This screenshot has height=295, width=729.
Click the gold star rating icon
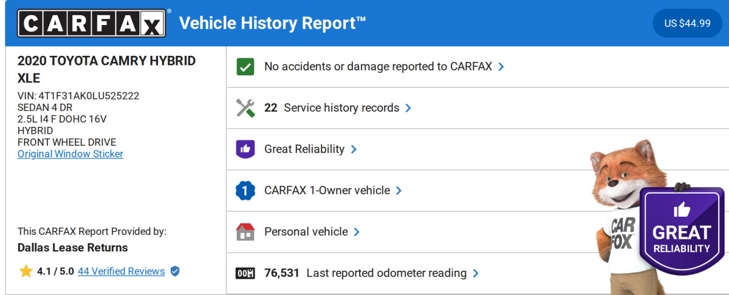(26, 271)
